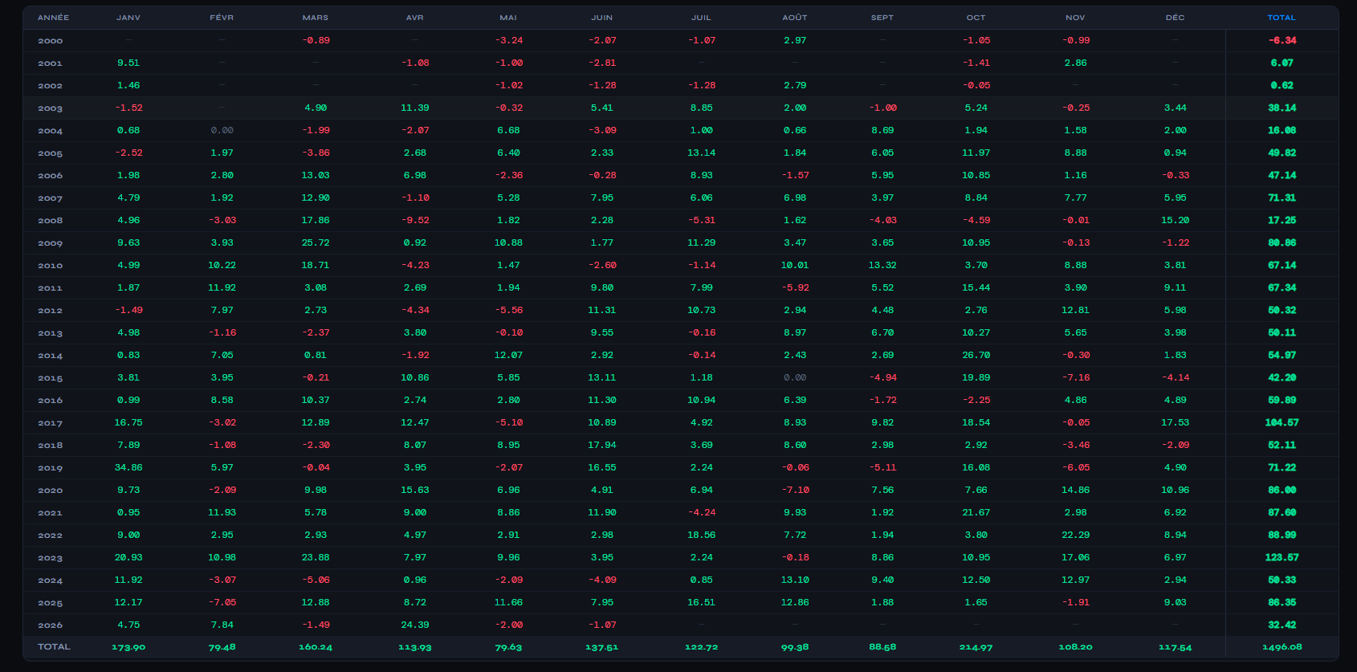Select the 24.39 value for April 2026
This screenshot has width=1357, height=672.
(415, 625)
